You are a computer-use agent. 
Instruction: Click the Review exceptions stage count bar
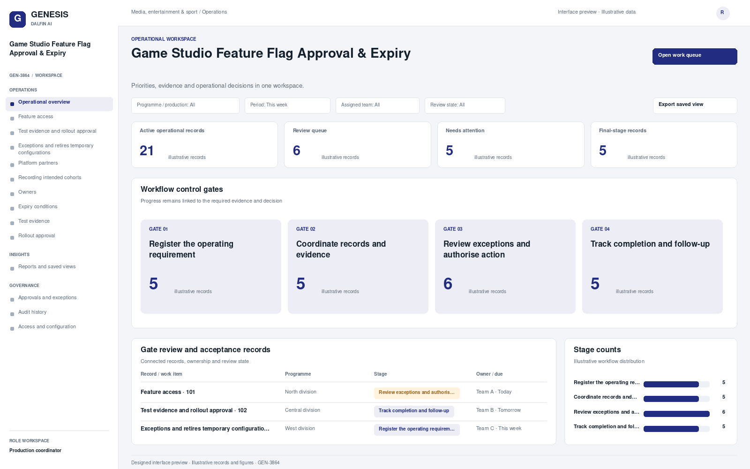[x=676, y=414]
